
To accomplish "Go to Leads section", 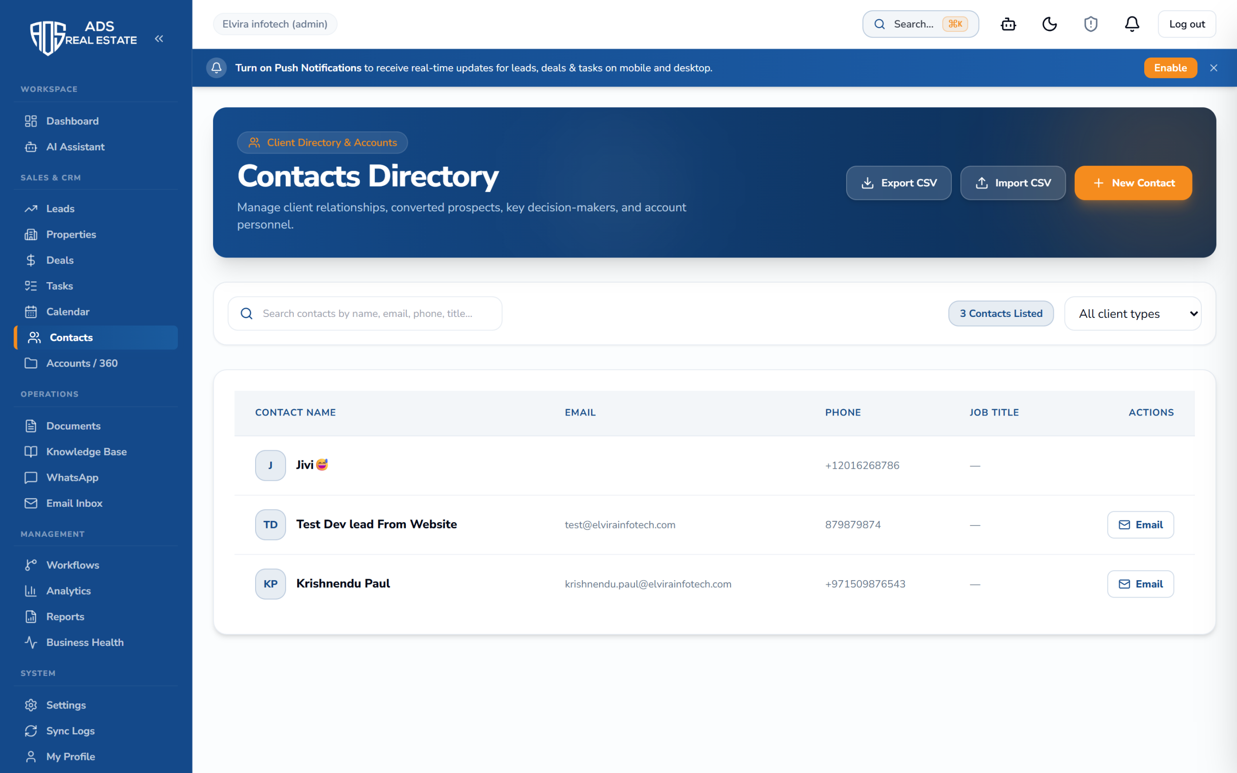I will click(x=96, y=209).
